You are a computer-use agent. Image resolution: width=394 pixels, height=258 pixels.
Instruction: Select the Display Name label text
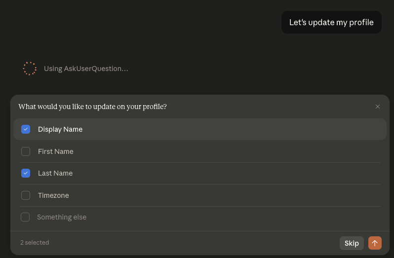click(x=60, y=129)
